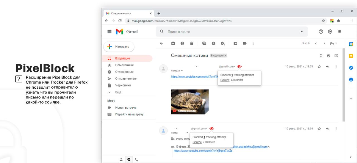Open Google Contacts side panel
This screenshot has height=163, width=357.
pos(351,79)
